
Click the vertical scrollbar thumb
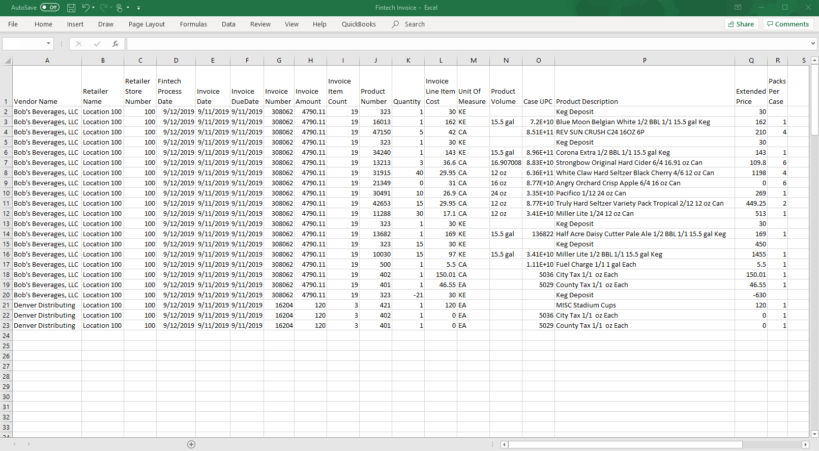click(x=814, y=100)
